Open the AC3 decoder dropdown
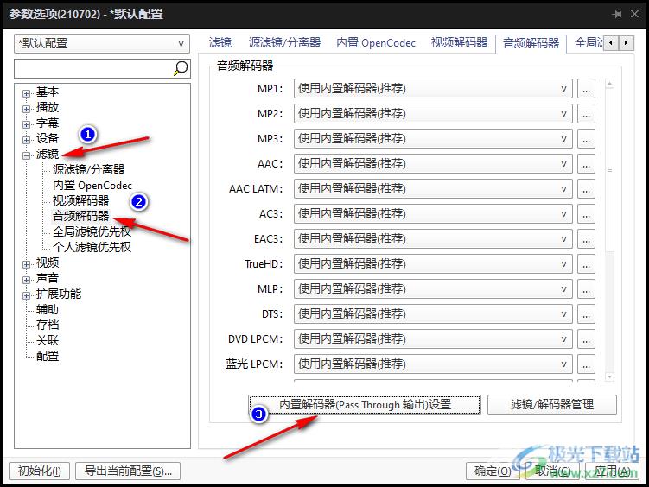Viewport: 649px width, 487px height. [x=433, y=214]
